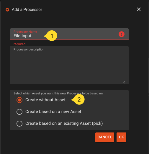Click the red required validation message
This screenshot has width=149, height=154.
pyautogui.click(x=19, y=44)
